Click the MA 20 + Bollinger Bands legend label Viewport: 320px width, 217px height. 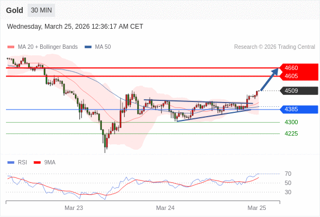(x=48, y=47)
